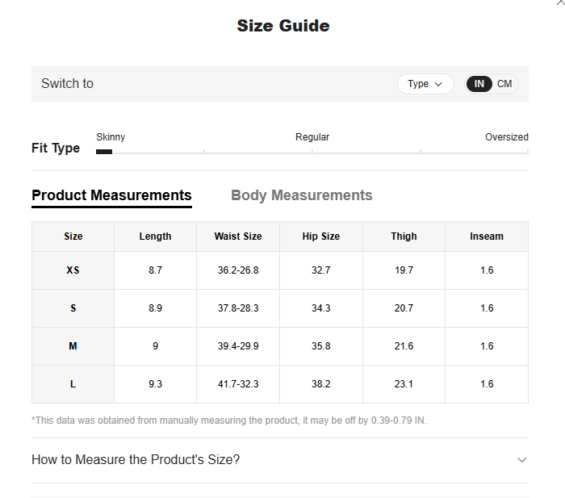Switch measurement units to IN

click(x=479, y=84)
